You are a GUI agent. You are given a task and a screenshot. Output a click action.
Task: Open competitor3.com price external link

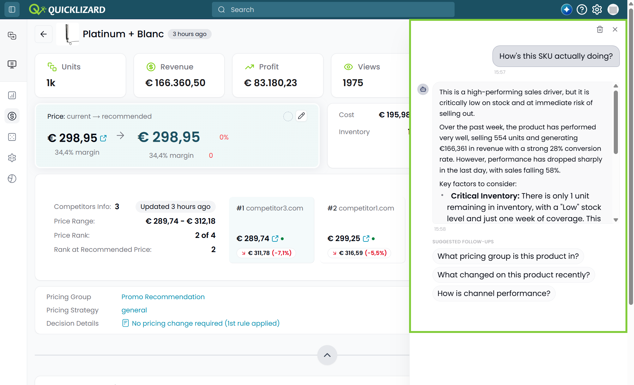[x=275, y=239]
